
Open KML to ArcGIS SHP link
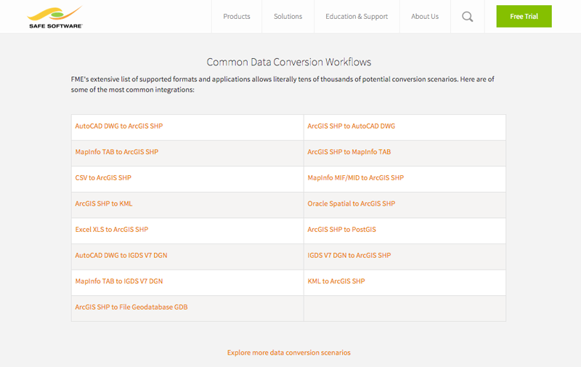coord(336,281)
